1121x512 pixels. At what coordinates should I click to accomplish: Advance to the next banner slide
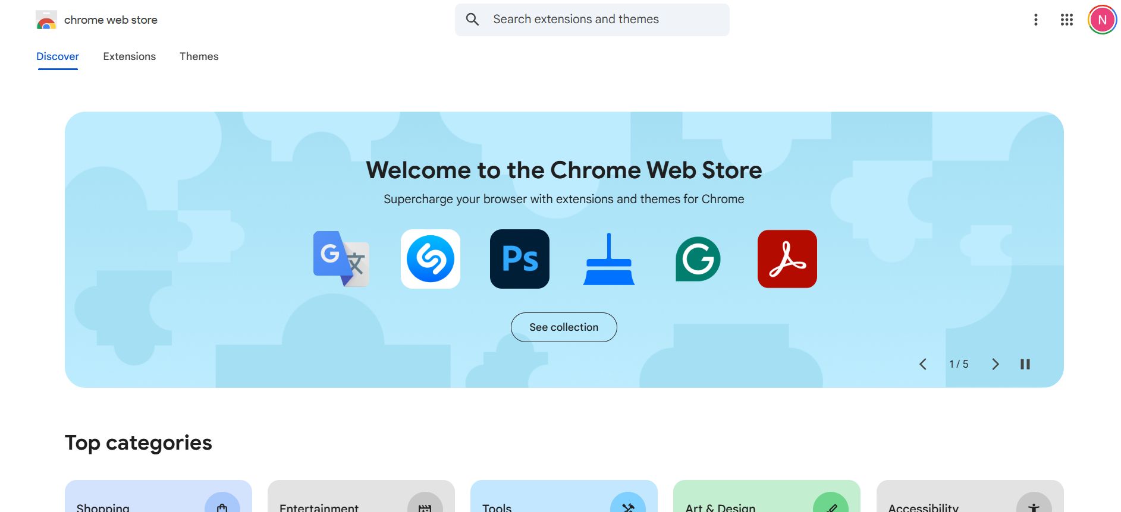click(x=996, y=364)
